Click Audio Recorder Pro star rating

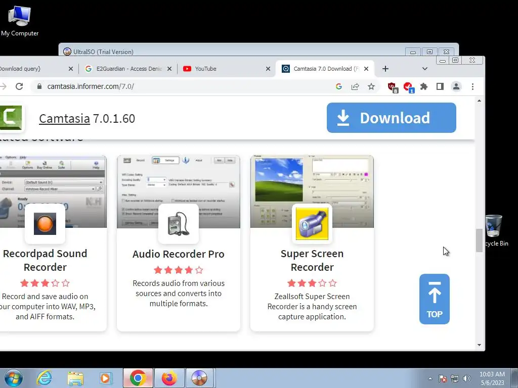coord(179,270)
